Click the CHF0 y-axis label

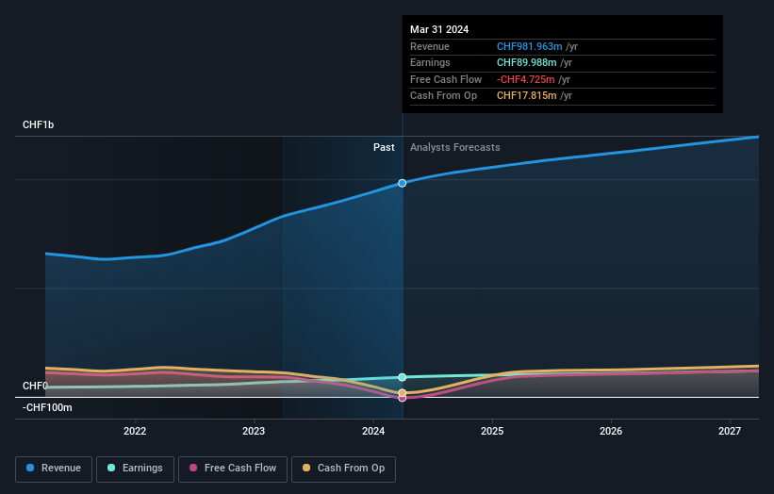[35, 386]
